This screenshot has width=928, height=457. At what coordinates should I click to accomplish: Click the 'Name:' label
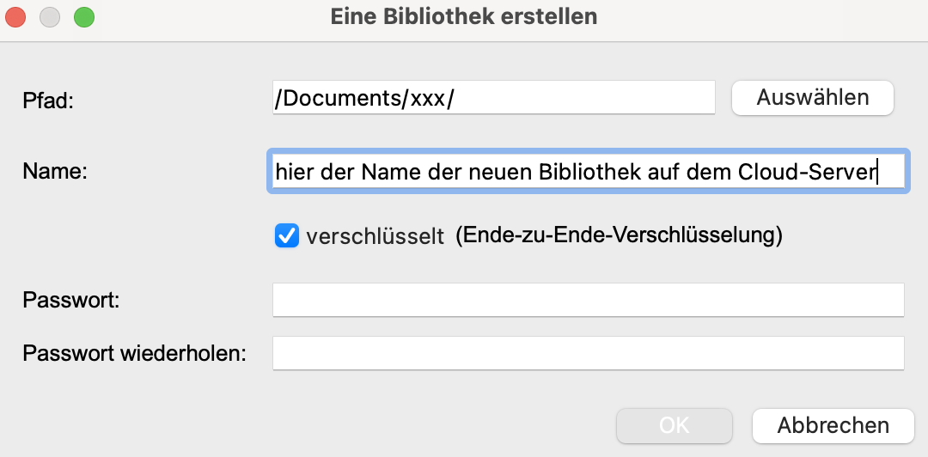[56, 171]
